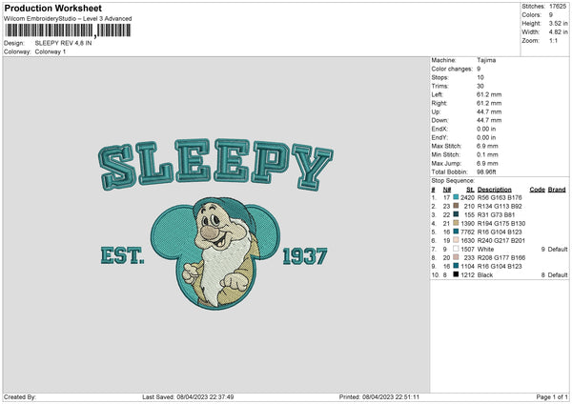
Task: Select the tan swatch R194 G175 B130
Action: click(456, 223)
